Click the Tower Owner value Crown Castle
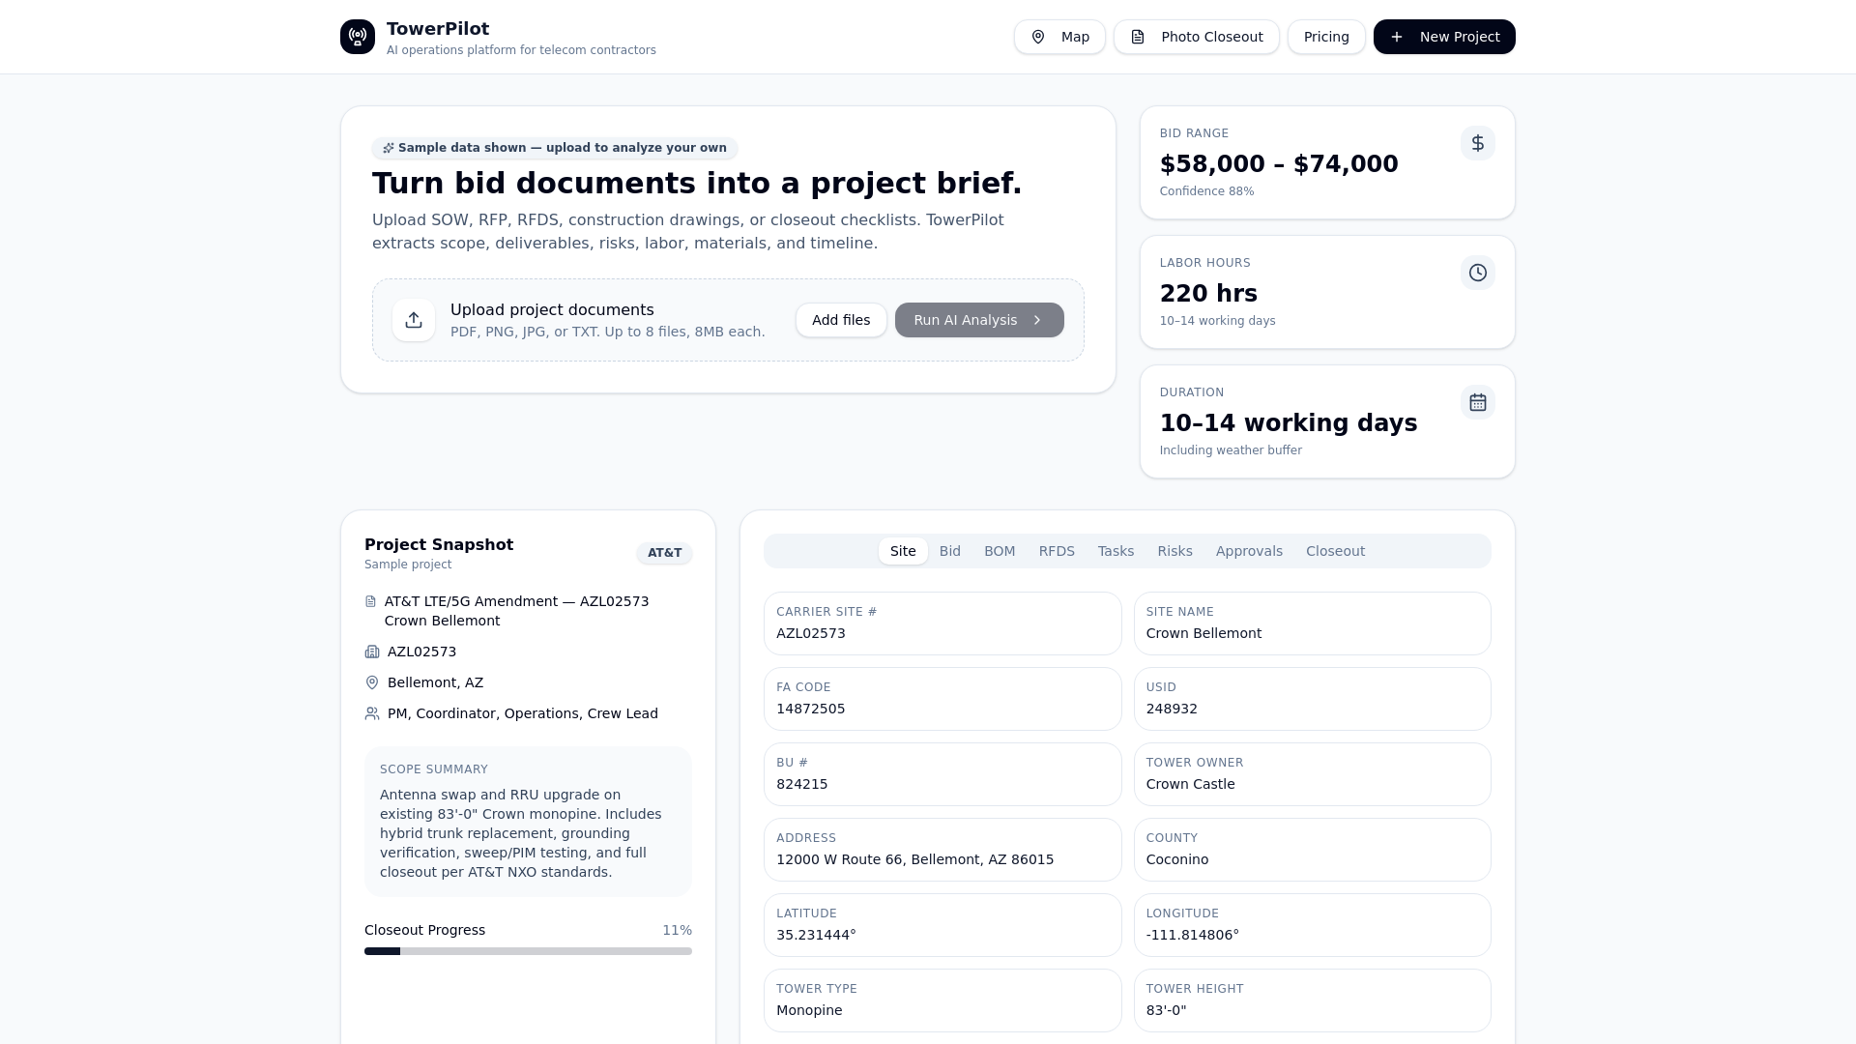The image size is (1856, 1044). coord(1190,784)
